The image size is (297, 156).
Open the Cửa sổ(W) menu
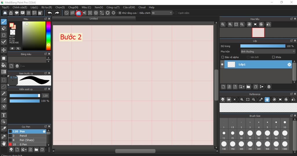coord(129,7)
